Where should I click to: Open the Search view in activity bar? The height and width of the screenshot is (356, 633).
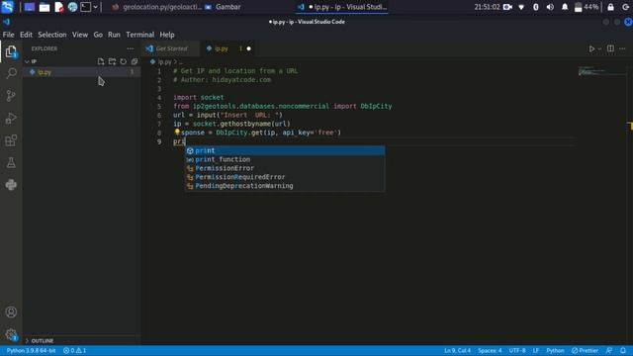(x=11, y=73)
